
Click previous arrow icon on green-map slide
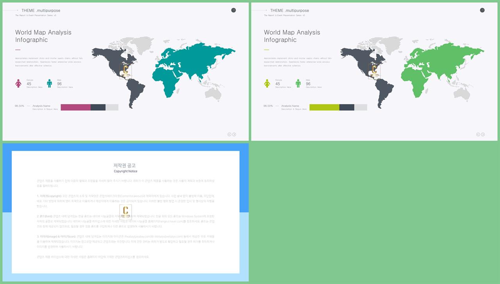click(478, 134)
